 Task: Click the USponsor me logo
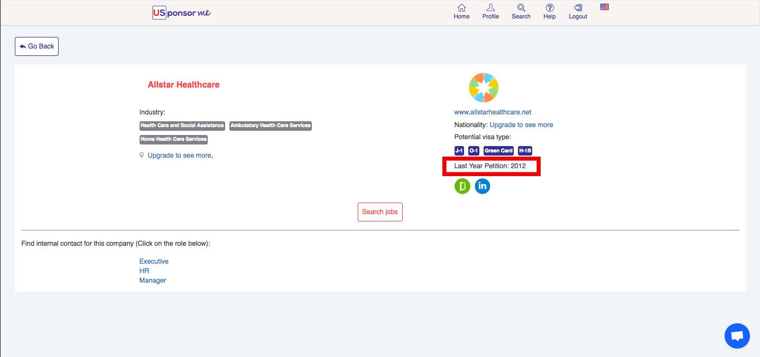(182, 13)
